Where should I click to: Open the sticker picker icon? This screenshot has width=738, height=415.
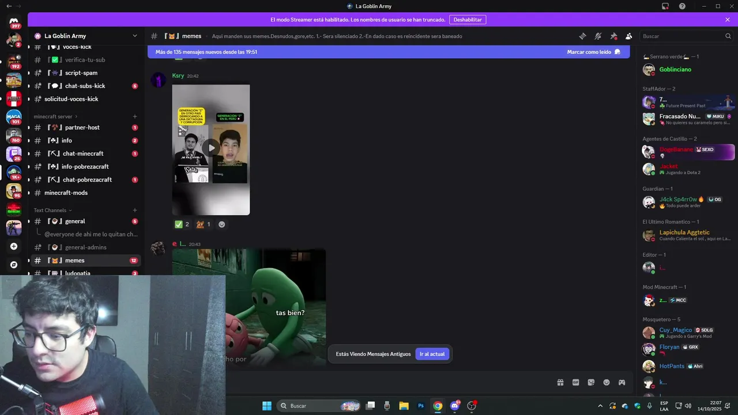(591, 382)
